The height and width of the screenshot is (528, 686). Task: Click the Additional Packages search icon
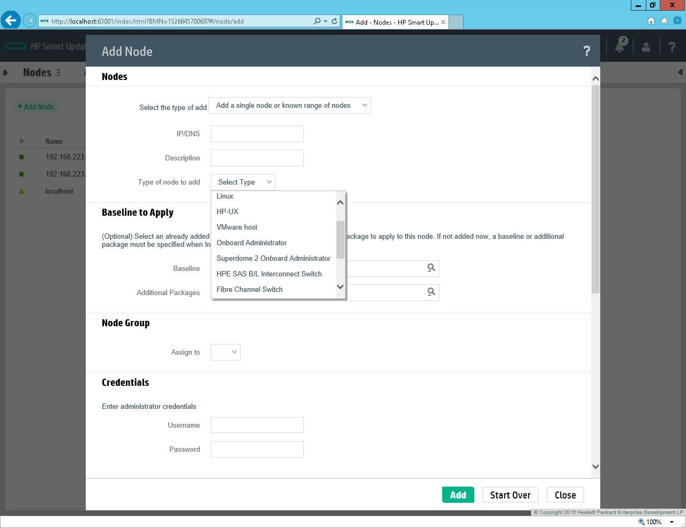click(431, 292)
